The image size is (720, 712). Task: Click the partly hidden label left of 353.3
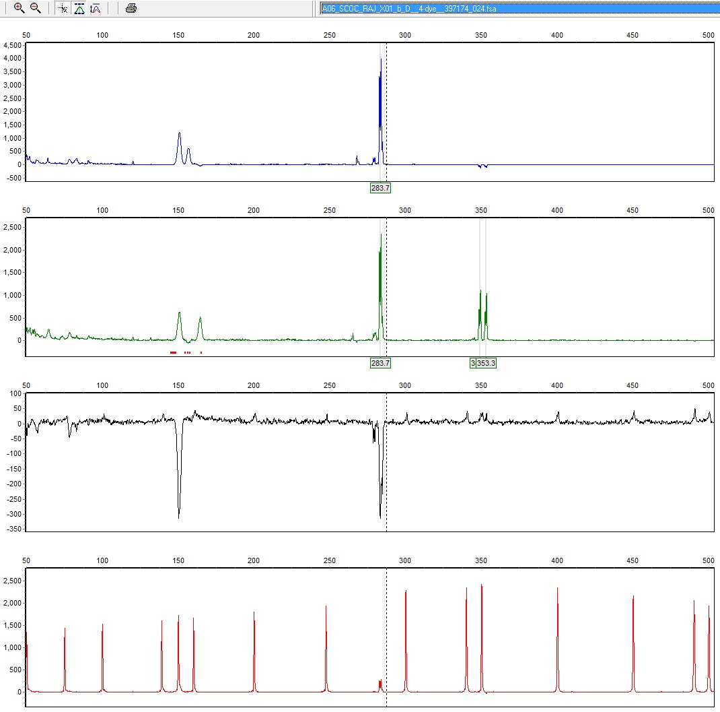coord(472,363)
